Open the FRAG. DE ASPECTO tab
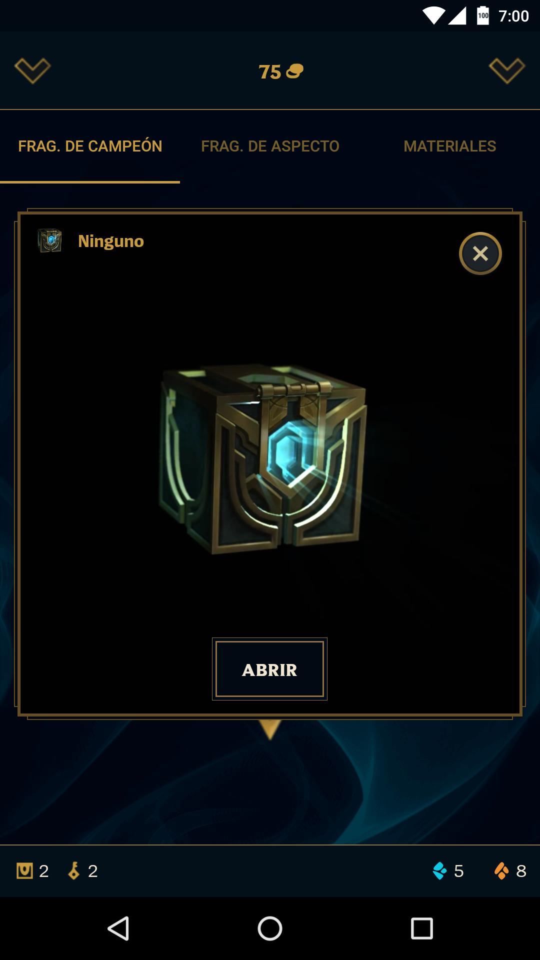 pos(270,146)
